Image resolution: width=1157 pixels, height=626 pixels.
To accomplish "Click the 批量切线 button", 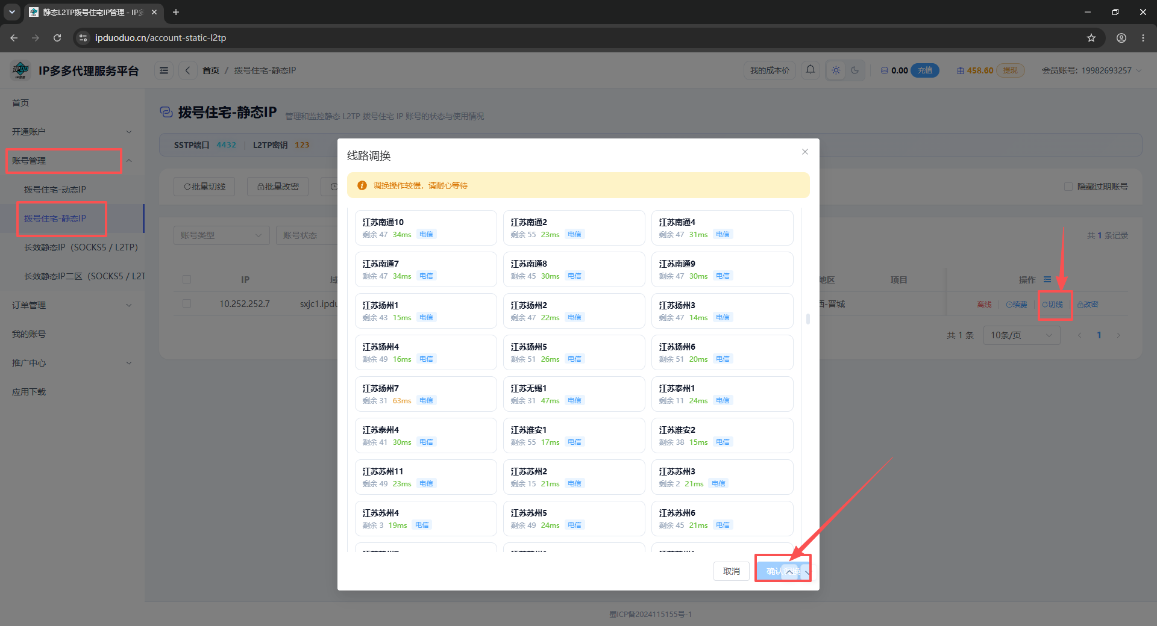I will (204, 187).
